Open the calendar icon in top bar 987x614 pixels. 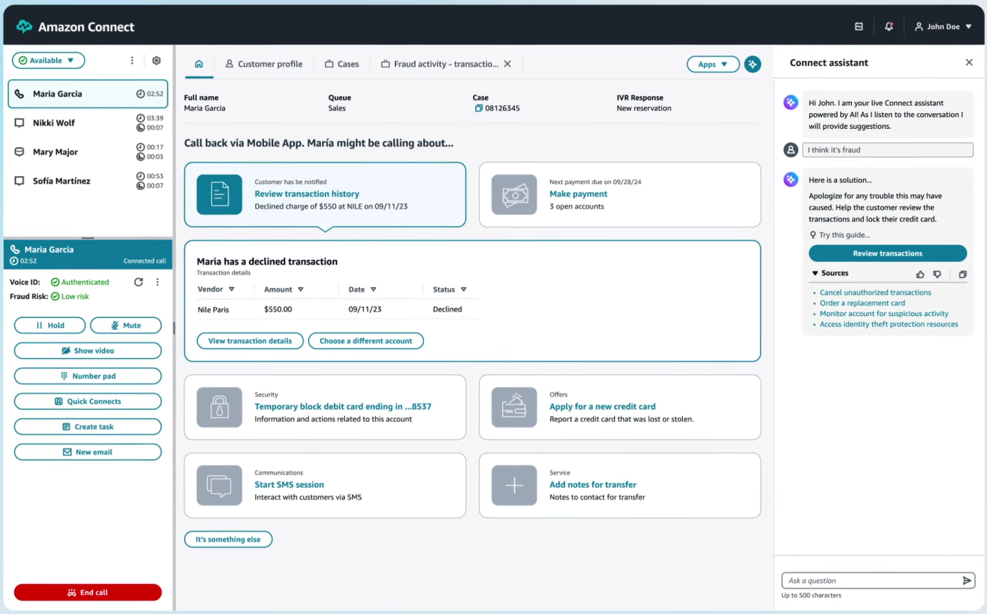click(x=859, y=26)
